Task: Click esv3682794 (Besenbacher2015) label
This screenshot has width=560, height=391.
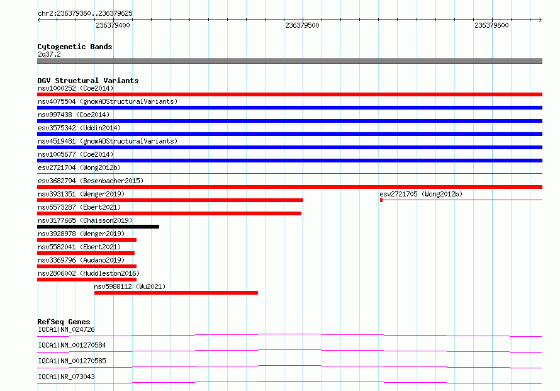Action: pos(91,181)
